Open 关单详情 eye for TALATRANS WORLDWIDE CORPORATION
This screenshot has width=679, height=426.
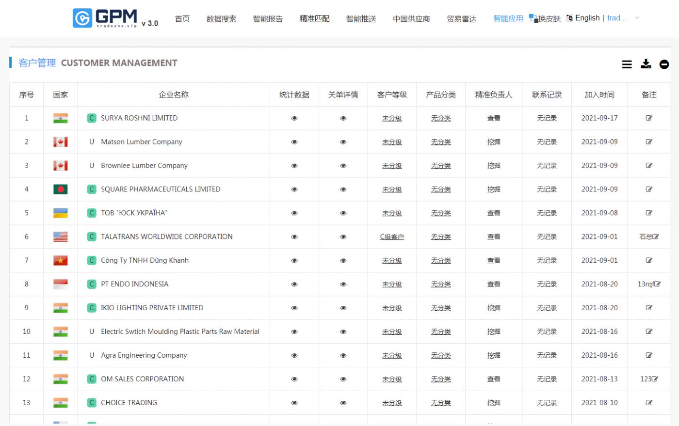tap(343, 237)
